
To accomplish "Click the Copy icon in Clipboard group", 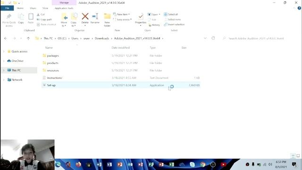I will point(21,17).
